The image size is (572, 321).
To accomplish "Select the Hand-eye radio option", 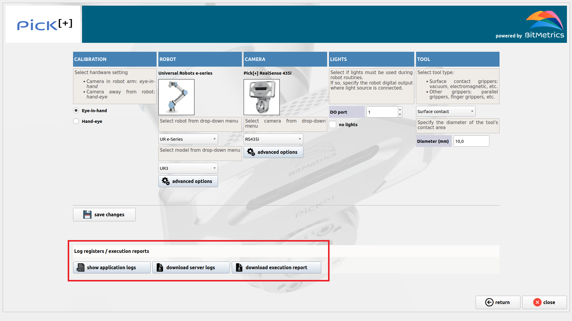I will pos(76,121).
